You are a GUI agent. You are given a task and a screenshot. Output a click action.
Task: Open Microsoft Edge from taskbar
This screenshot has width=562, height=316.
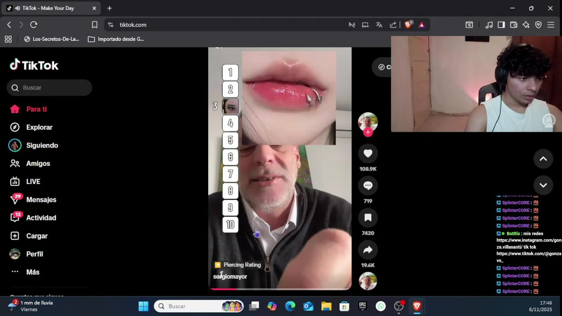coord(290,306)
